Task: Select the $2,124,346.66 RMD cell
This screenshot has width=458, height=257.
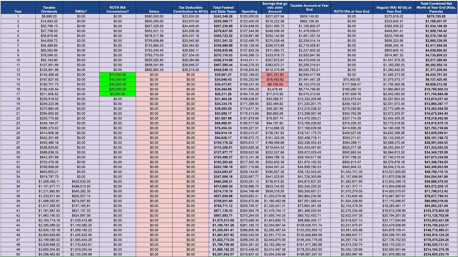Action: [x=81, y=254]
